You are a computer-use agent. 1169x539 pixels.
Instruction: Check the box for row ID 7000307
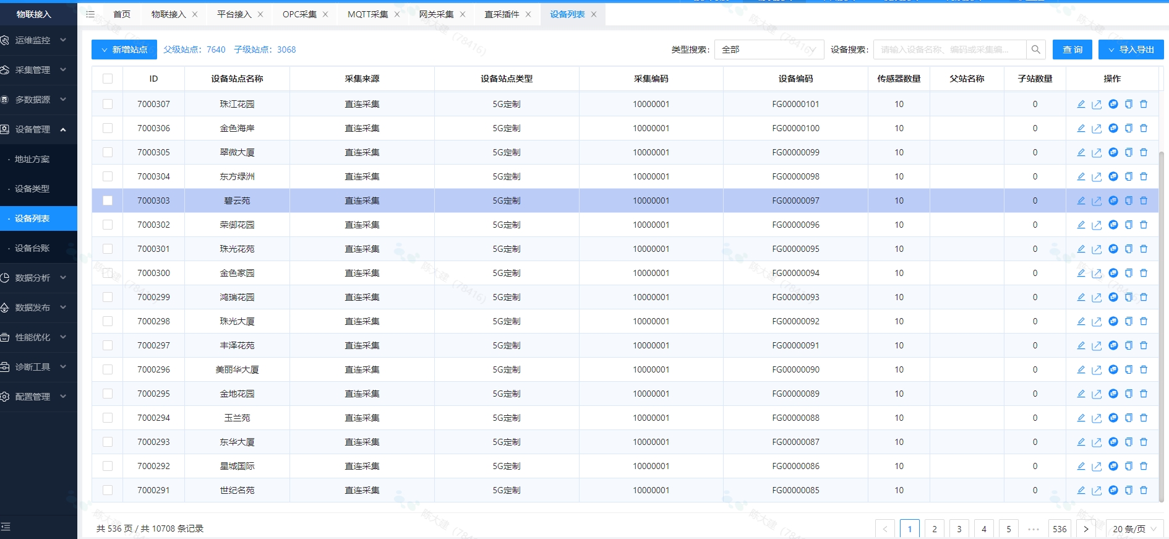pos(108,104)
